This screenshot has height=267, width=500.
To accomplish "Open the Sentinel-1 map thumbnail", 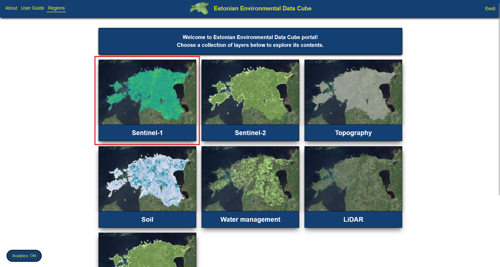I will [147, 92].
